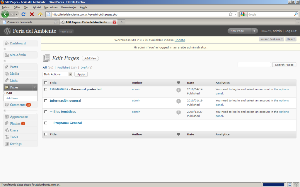The image size is (300, 187).
Task: Expand the Screen Options panel
Action: (x=272, y=39)
